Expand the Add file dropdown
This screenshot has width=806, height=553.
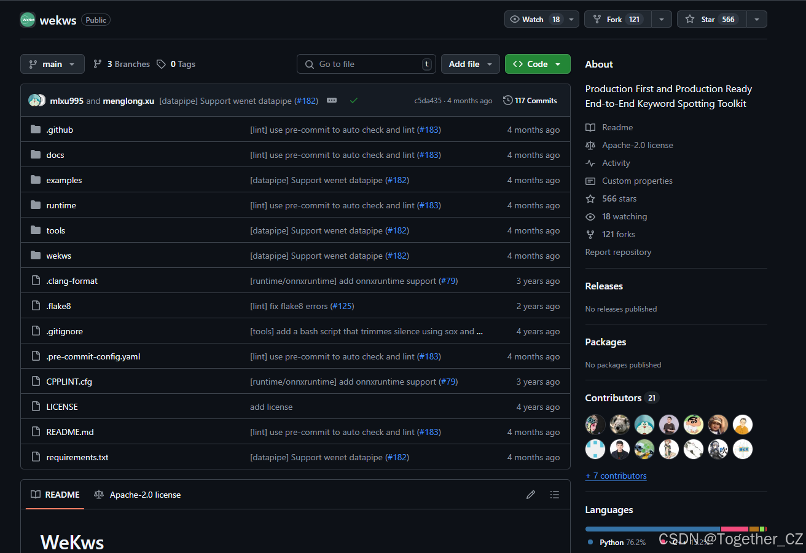tap(470, 64)
